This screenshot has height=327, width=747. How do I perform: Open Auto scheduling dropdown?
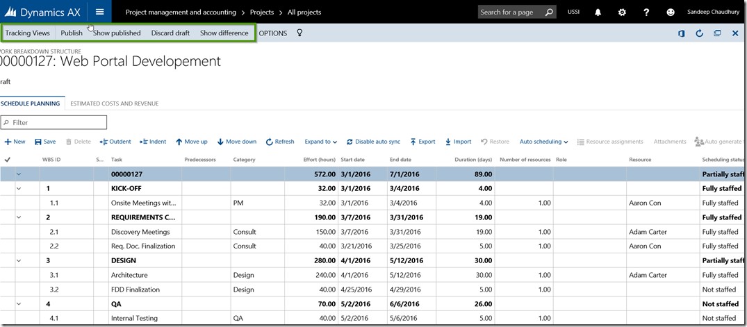[x=543, y=142]
